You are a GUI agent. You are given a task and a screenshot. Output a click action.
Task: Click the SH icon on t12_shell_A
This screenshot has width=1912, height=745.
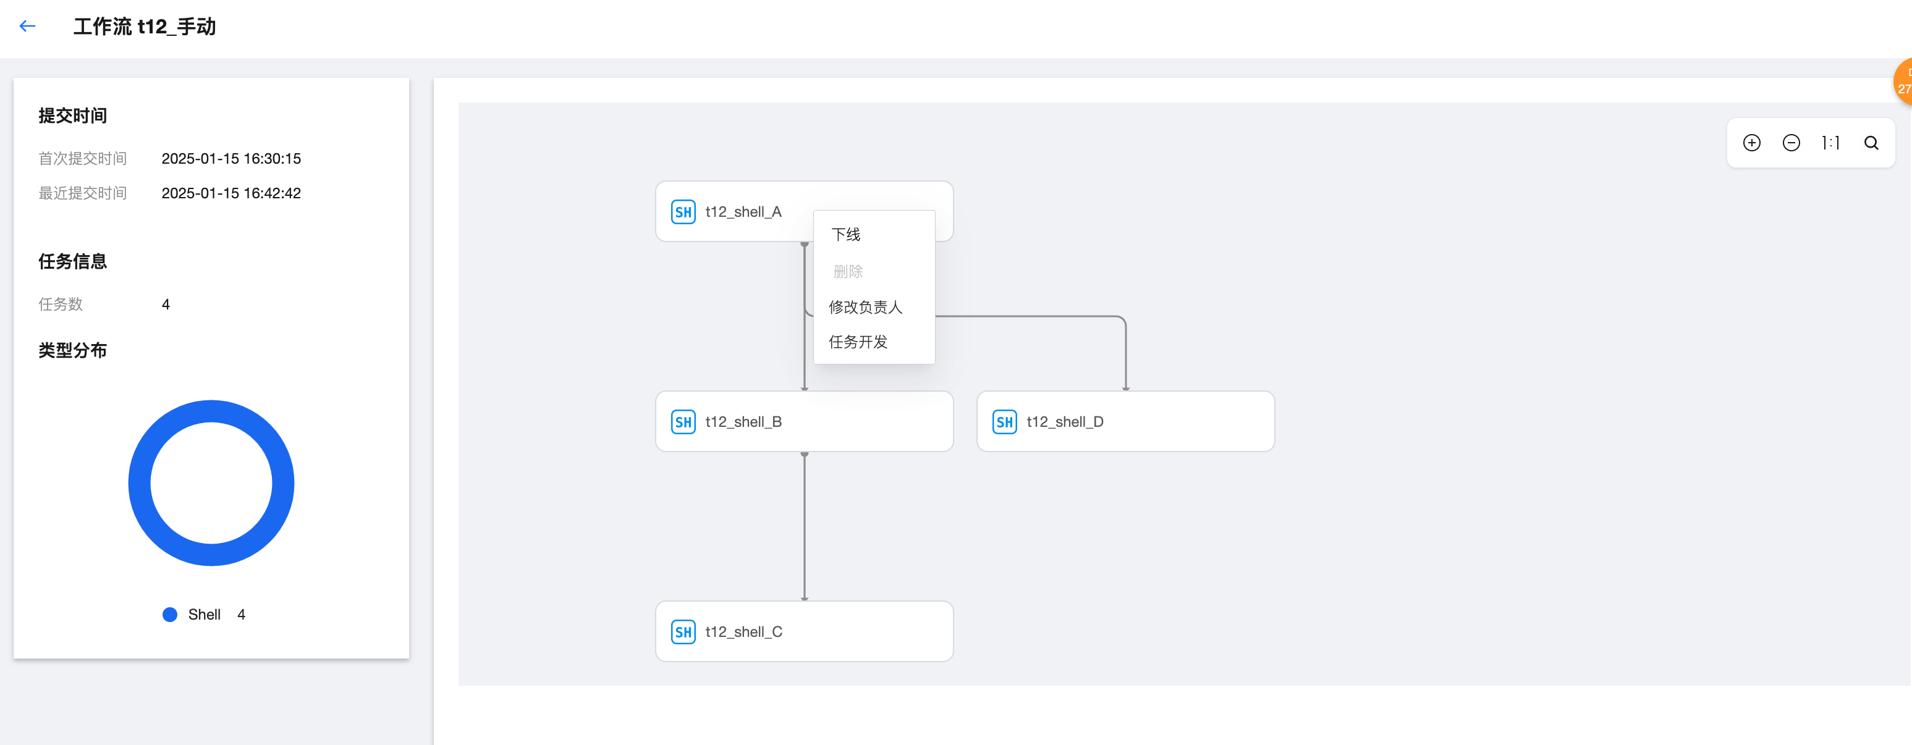coord(683,213)
